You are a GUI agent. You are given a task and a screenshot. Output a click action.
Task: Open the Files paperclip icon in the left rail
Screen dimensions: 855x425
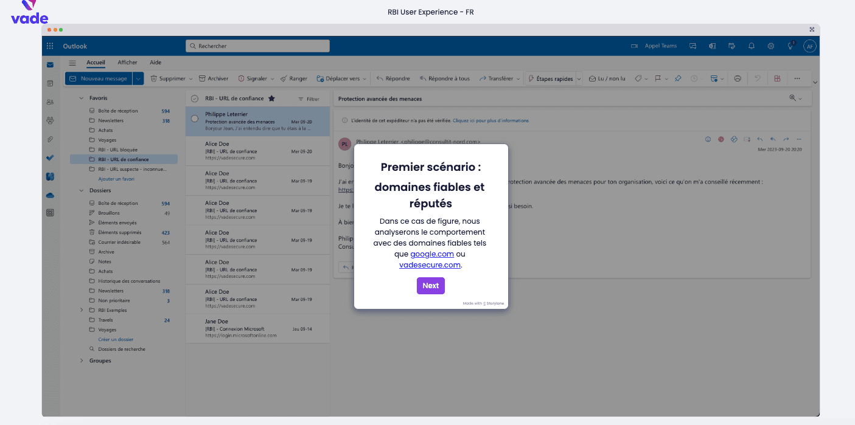50,139
